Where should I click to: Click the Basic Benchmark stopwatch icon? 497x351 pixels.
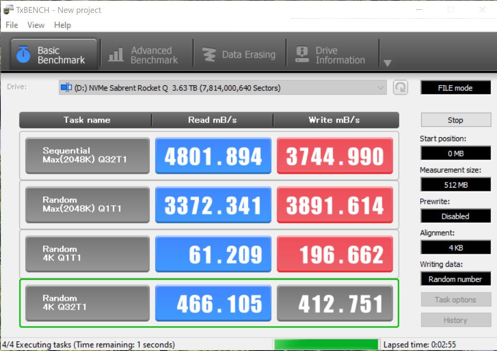click(x=23, y=55)
